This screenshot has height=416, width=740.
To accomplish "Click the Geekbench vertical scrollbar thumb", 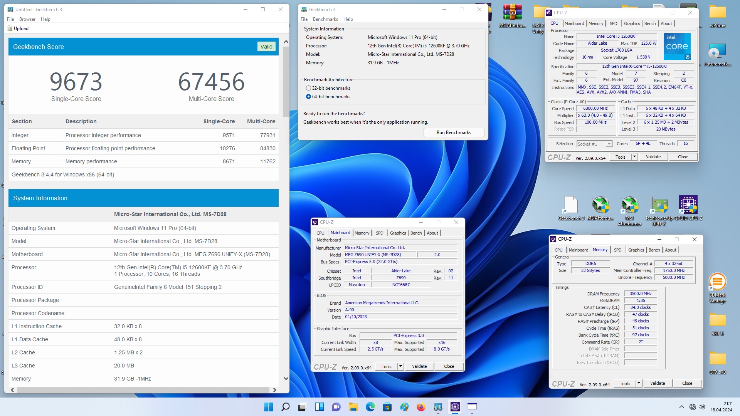I will click(x=286, y=82).
